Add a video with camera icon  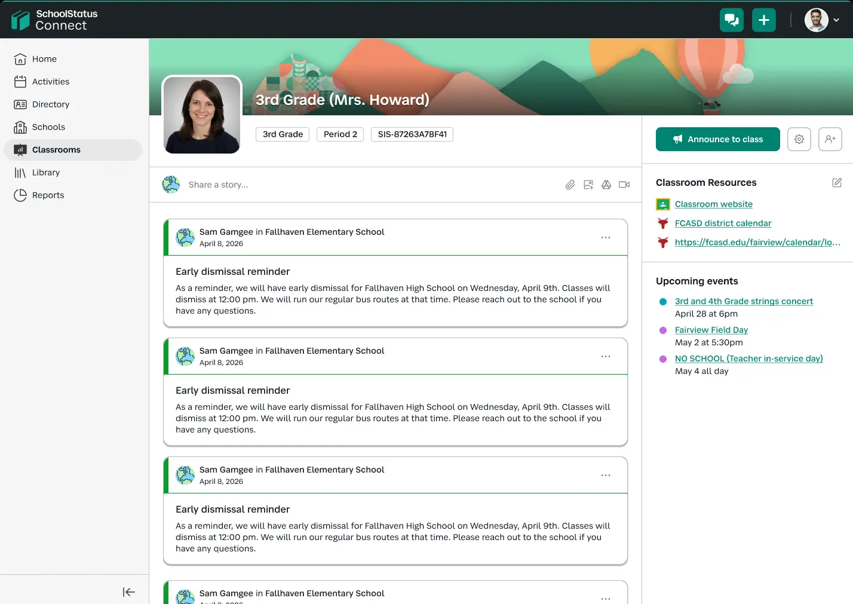click(624, 185)
